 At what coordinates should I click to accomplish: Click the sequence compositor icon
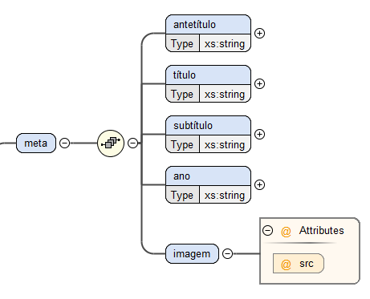(111, 143)
